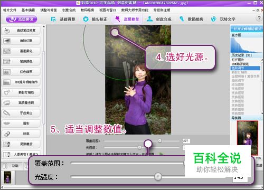Select the 牙齿美白 teeth whitening tool

[x=21, y=113]
